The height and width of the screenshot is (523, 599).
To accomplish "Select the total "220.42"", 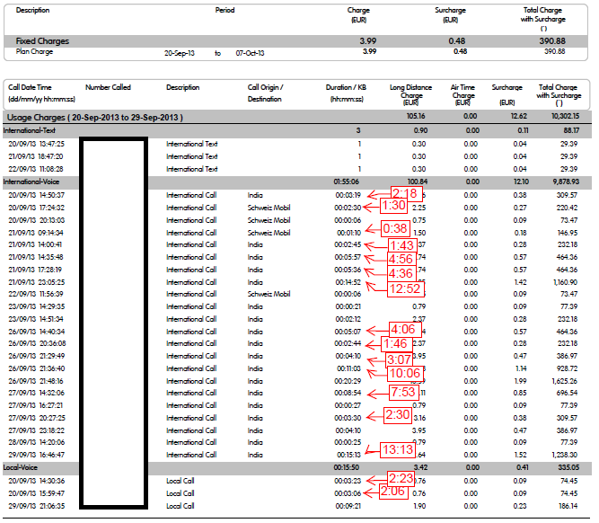I will tap(567, 208).
